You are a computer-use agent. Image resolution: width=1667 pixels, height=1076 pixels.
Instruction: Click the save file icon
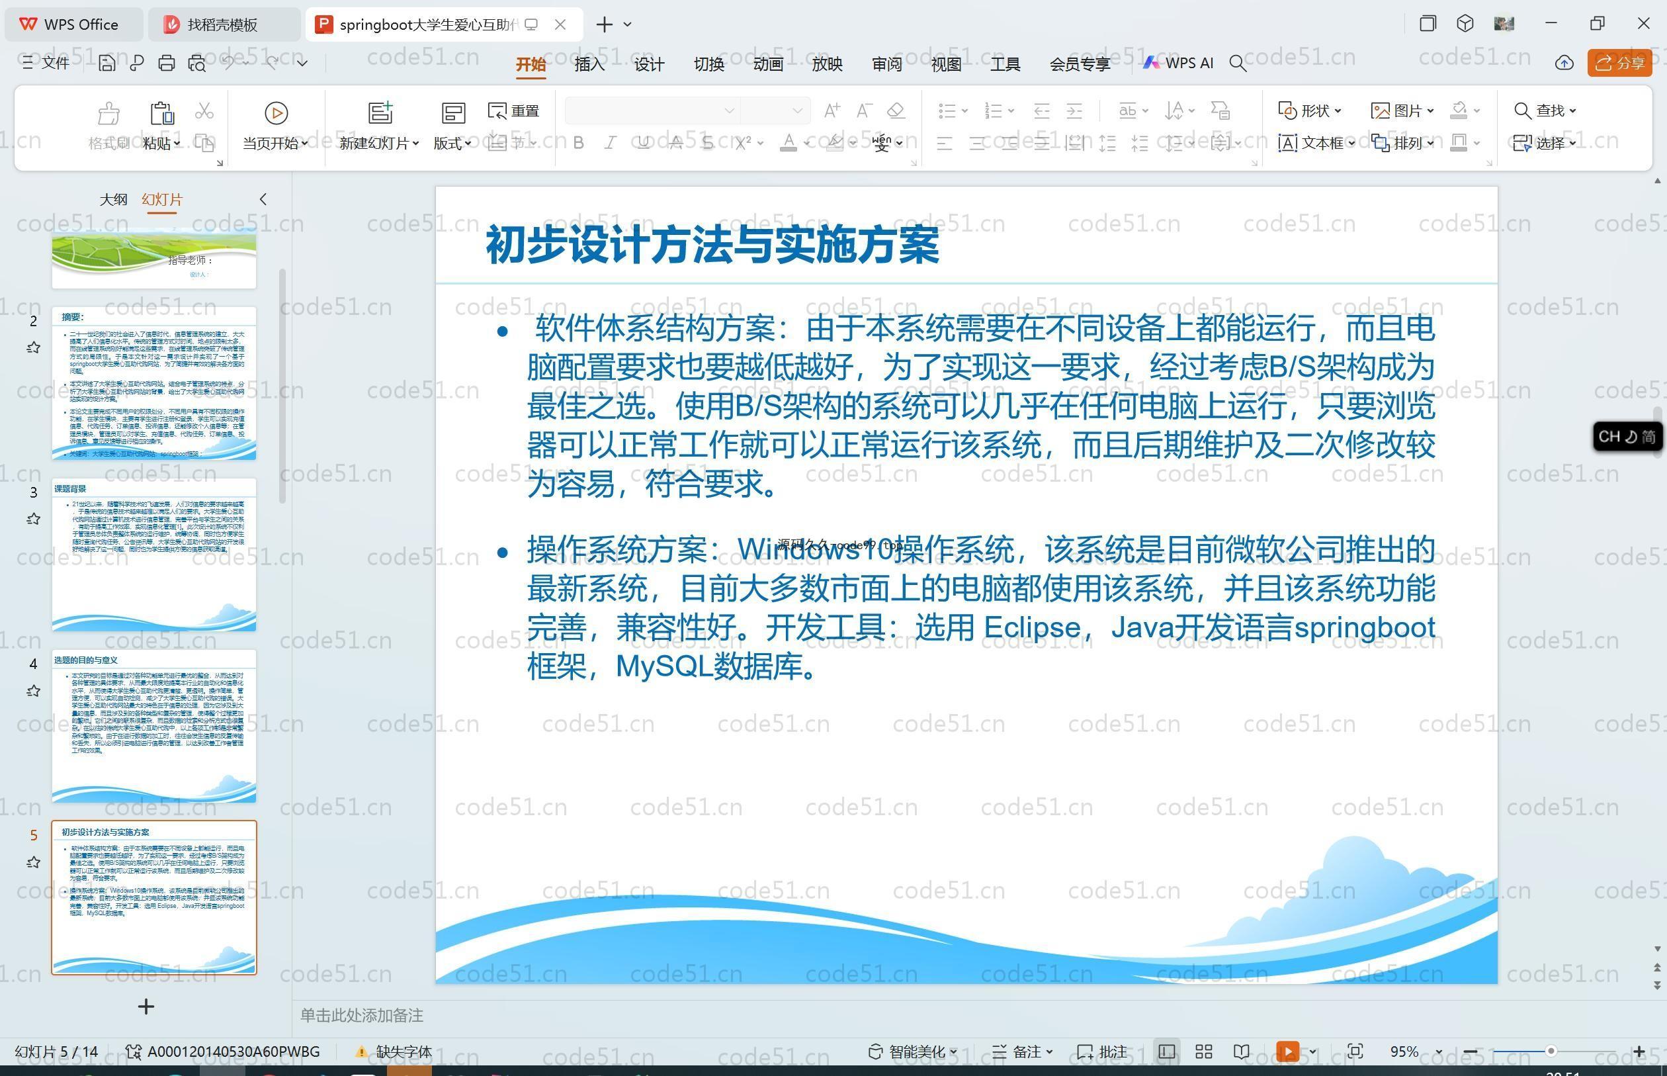click(107, 64)
